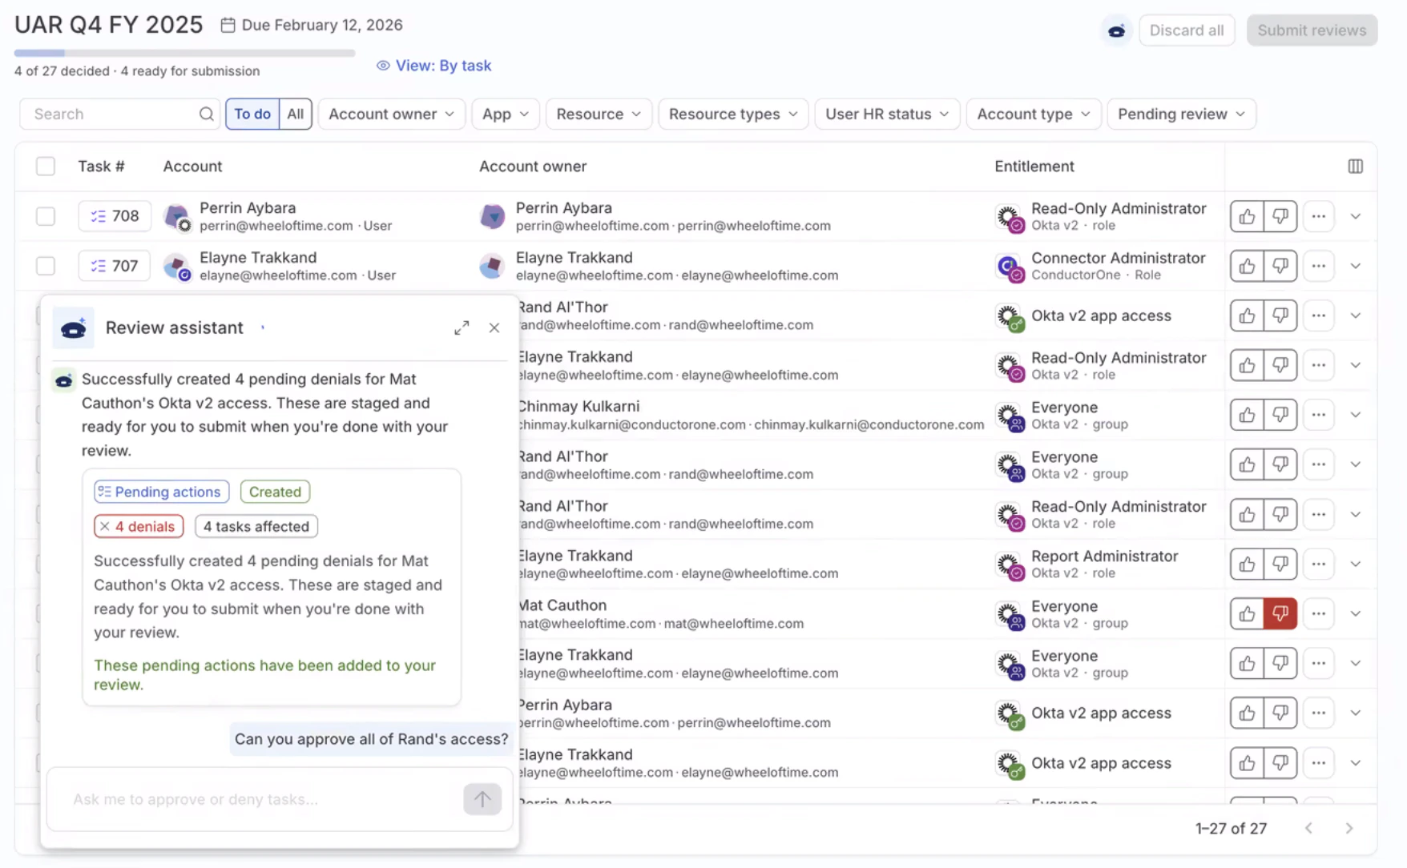Click the calendar icon next to the due date
The image size is (1407, 868).
pos(229,24)
